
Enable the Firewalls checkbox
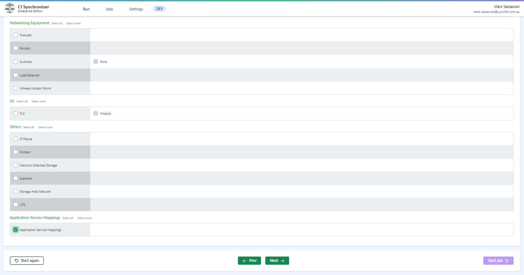coord(15,35)
